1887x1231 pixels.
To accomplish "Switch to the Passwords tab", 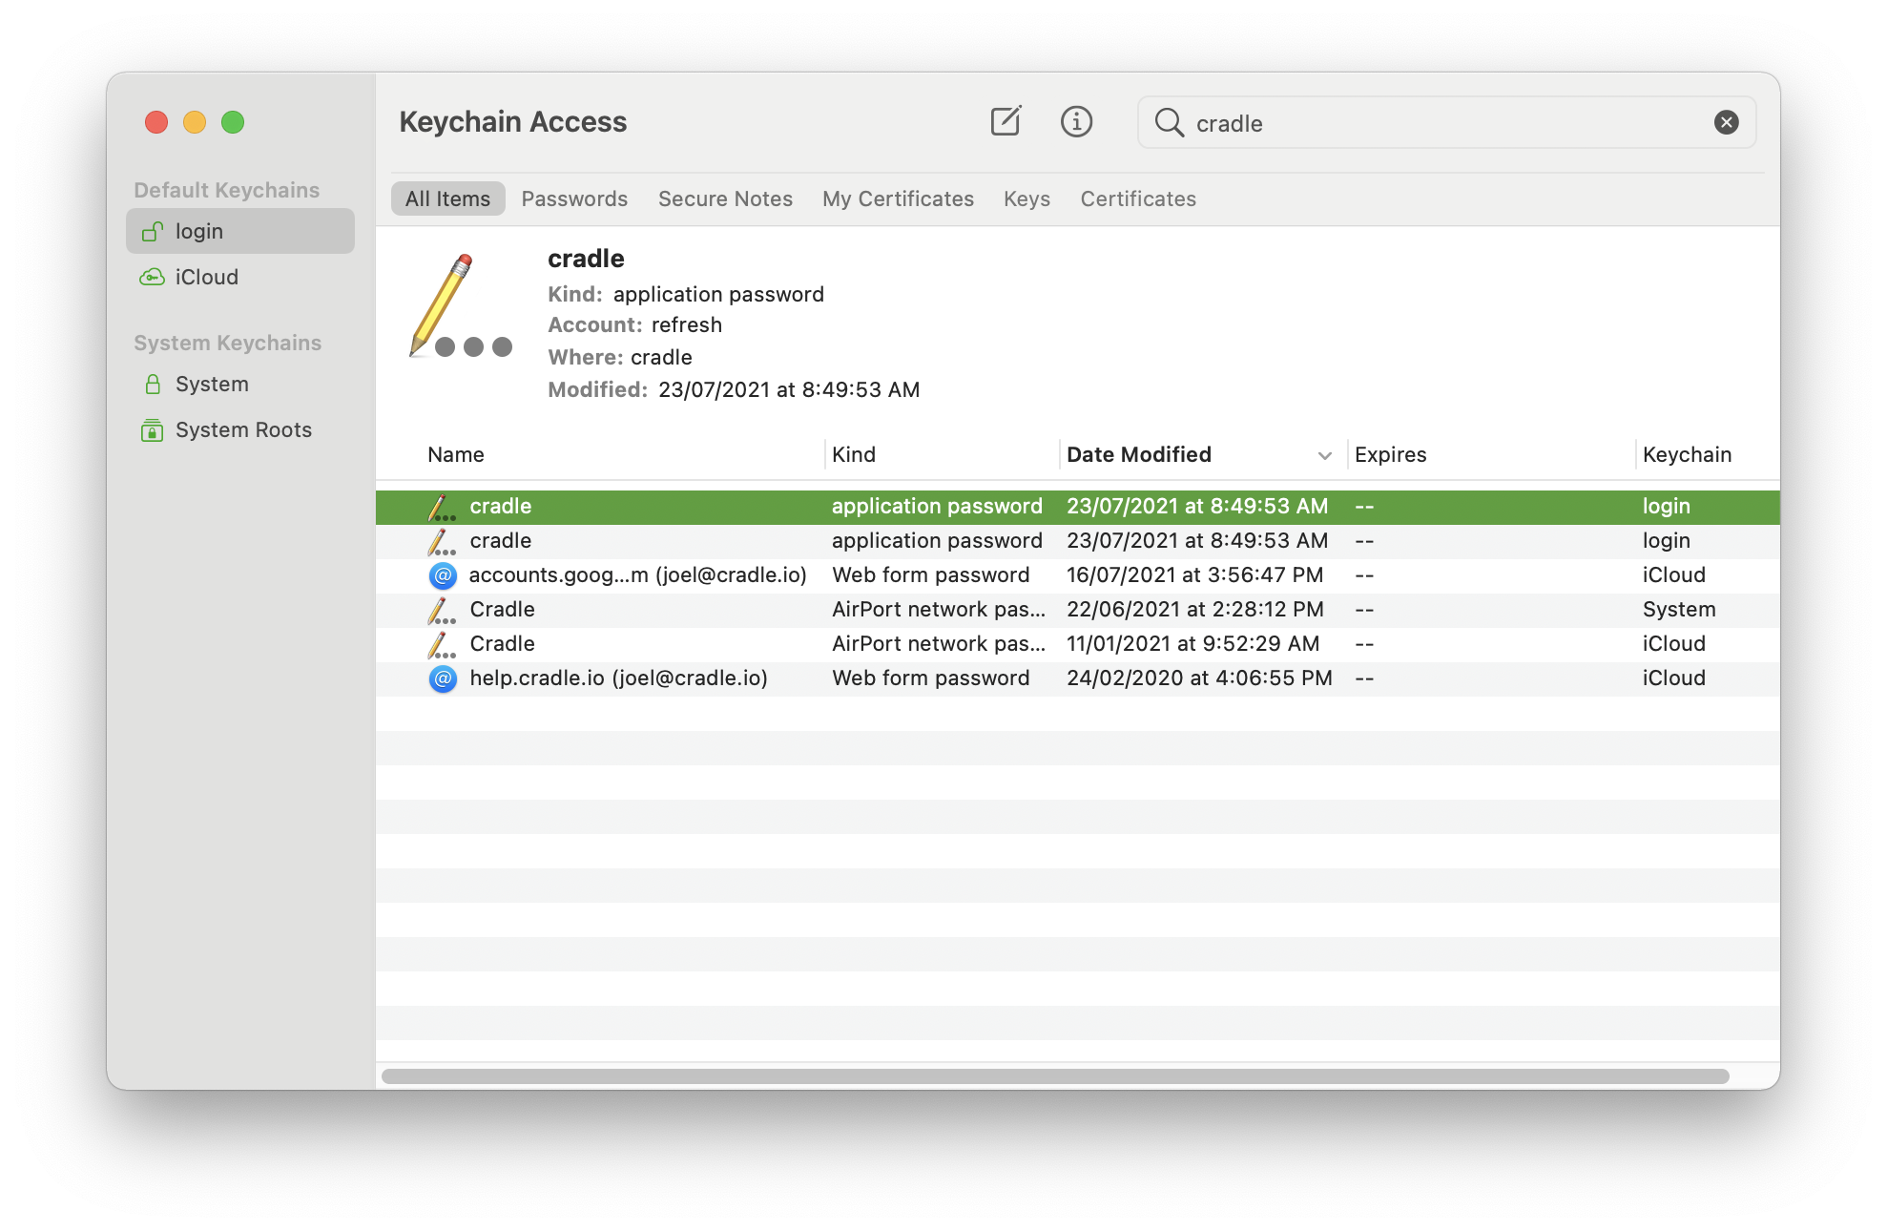I will (x=574, y=198).
